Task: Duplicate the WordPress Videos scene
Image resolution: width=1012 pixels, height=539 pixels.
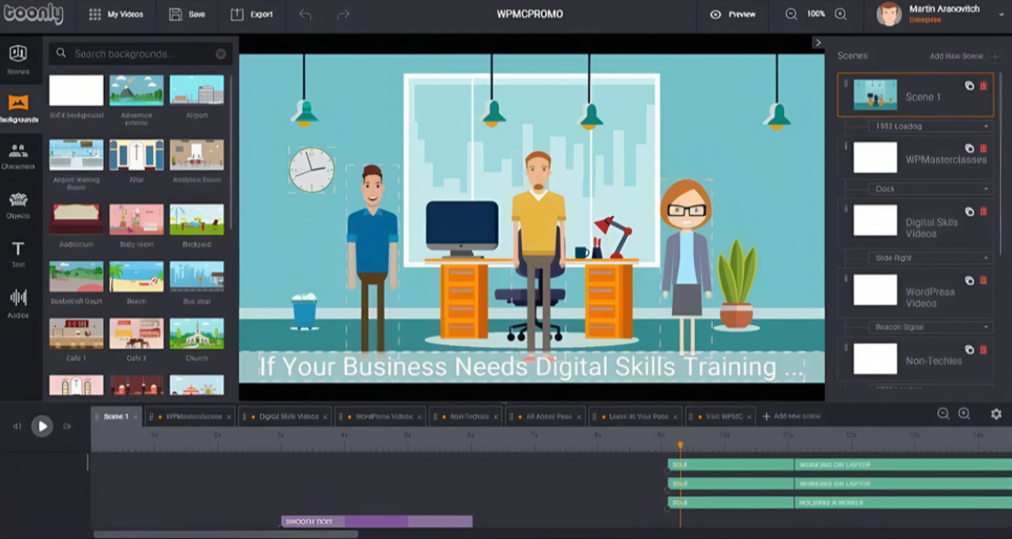Action: click(969, 280)
